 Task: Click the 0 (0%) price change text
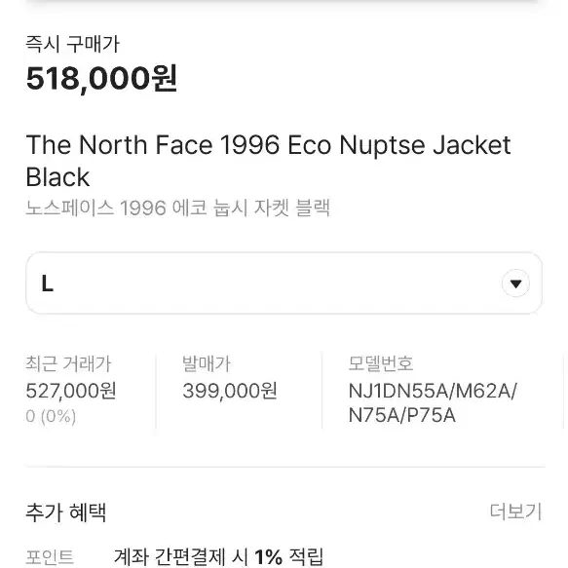click(x=51, y=416)
